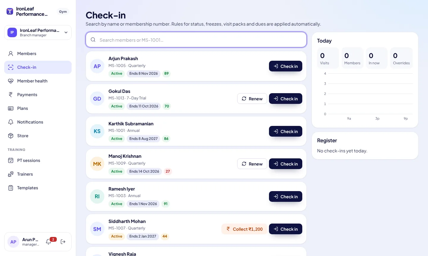Click the Notifications bell icon in sidebar
428x256 pixels.
[x=11, y=122]
